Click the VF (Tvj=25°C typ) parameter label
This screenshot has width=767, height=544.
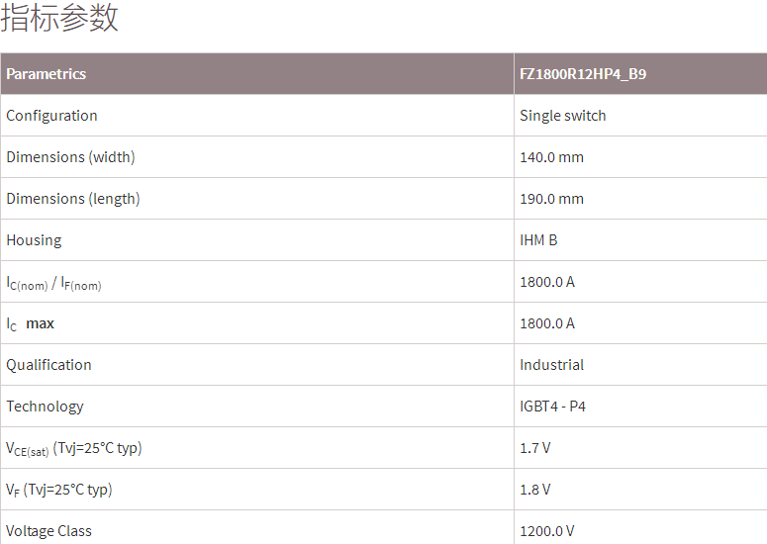(x=59, y=490)
